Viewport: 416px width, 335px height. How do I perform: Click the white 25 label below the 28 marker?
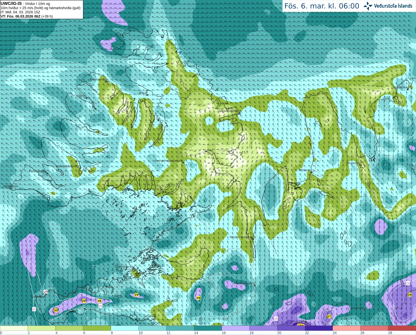pyautogui.click(x=100, y=306)
